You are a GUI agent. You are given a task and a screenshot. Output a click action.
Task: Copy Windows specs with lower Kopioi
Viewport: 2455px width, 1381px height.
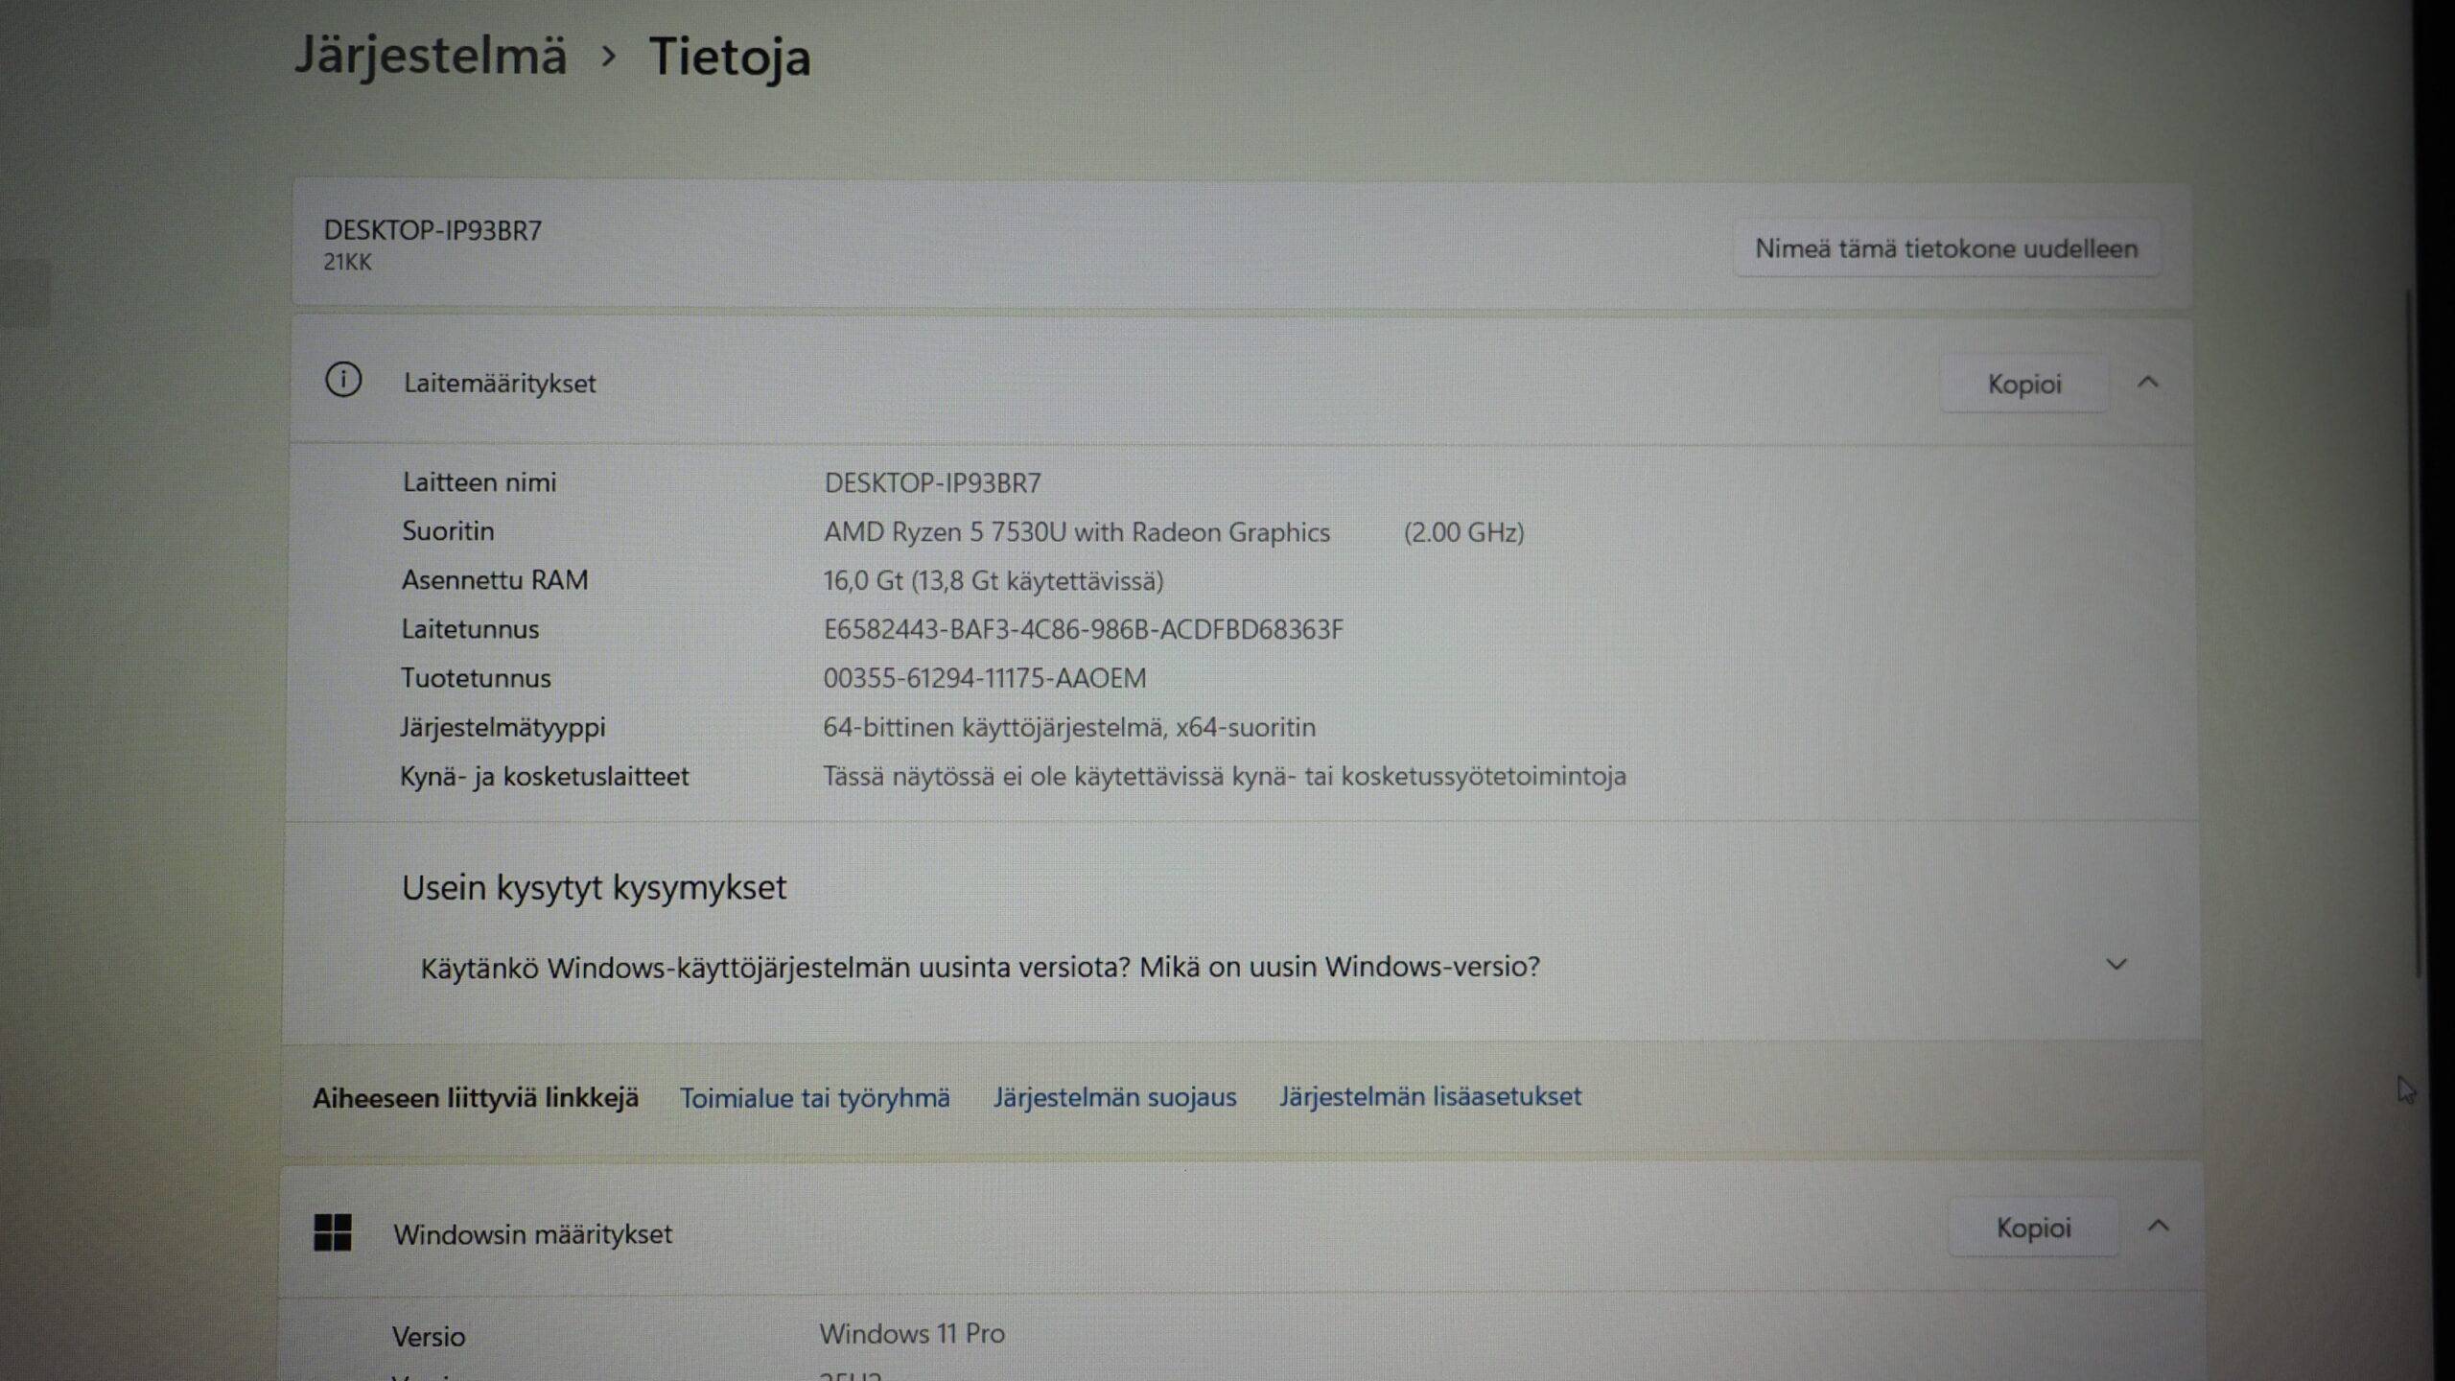2033,1228
